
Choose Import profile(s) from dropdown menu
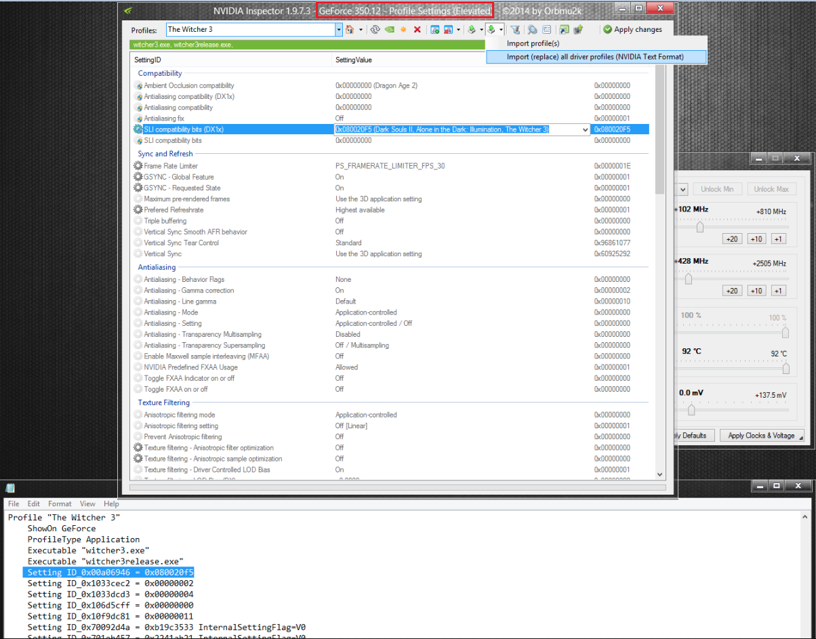point(533,43)
